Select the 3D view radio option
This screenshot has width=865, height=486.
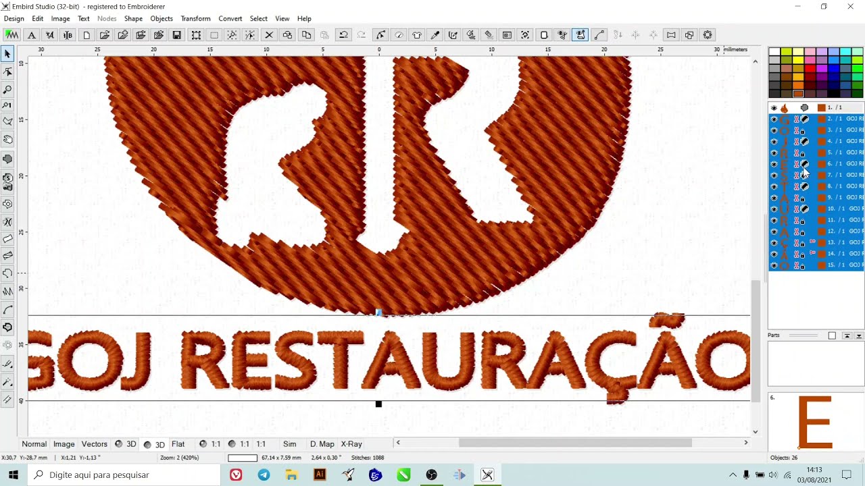(x=154, y=444)
